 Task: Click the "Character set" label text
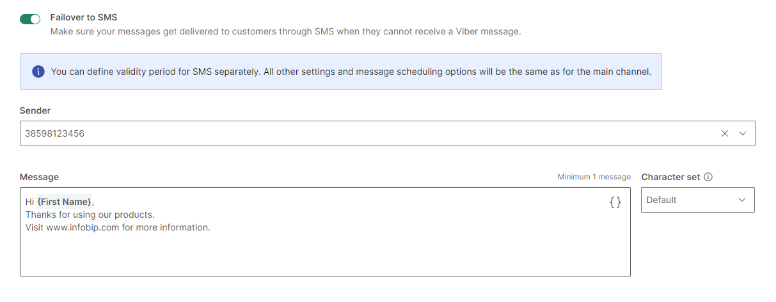point(670,177)
